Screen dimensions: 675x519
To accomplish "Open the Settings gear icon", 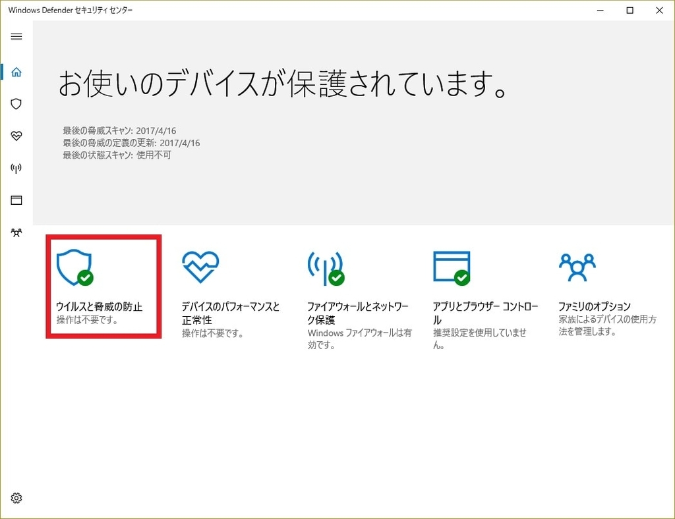I will (x=16, y=498).
